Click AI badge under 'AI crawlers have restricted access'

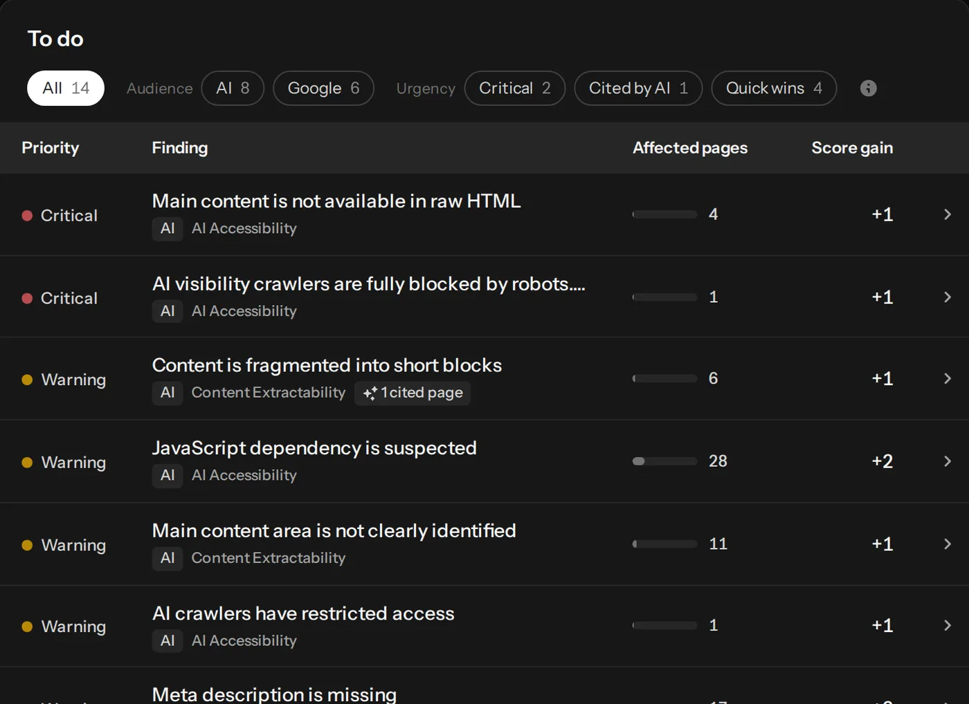167,640
